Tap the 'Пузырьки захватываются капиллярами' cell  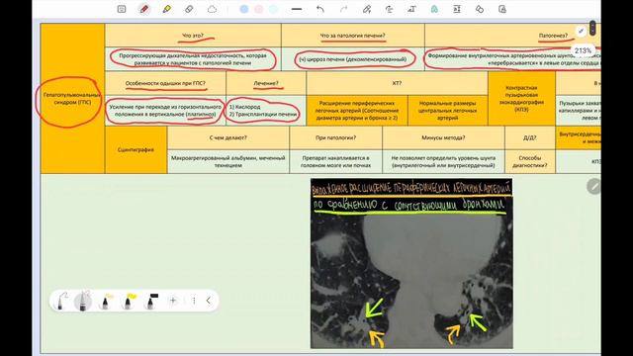click(x=578, y=111)
